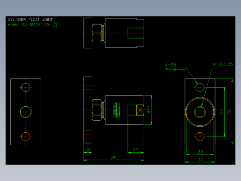Click the "Through-hole" annotation text
241x181 pixels.
[175, 69]
